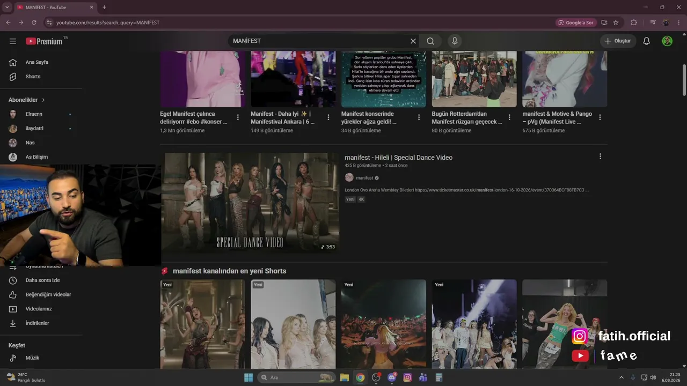Expand the Abonelikler subscriptions section

click(27, 100)
